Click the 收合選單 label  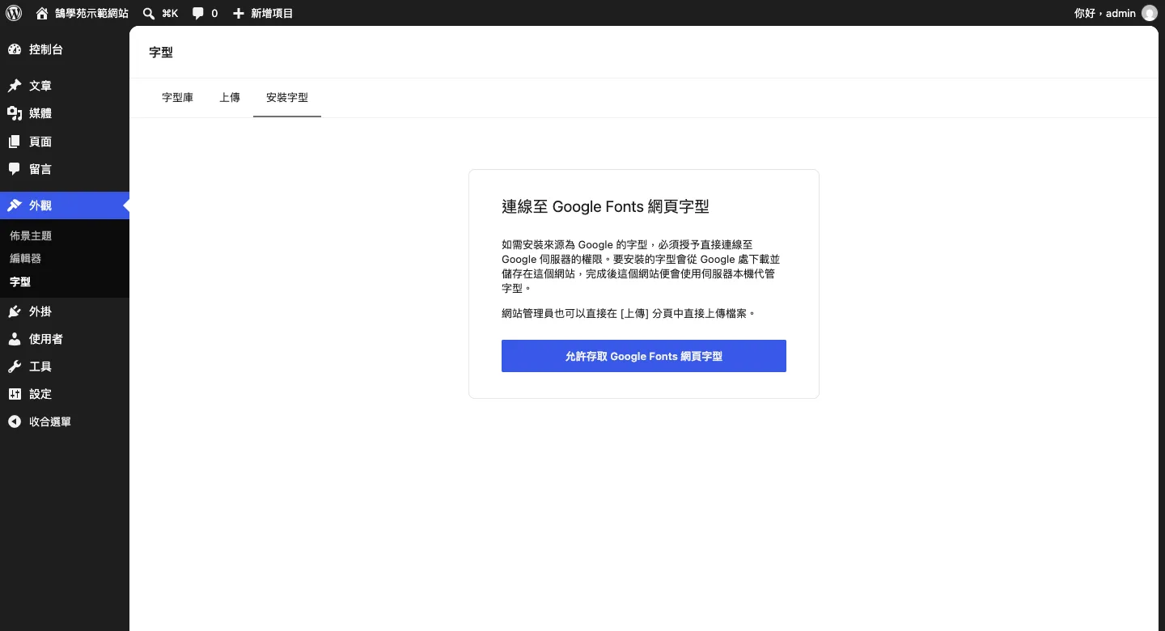50,421
